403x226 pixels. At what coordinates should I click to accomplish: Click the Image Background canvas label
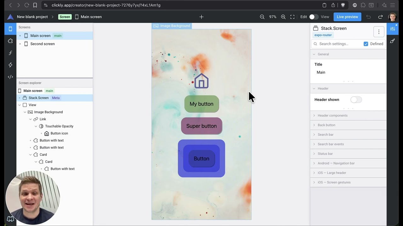tap(172, 26)
